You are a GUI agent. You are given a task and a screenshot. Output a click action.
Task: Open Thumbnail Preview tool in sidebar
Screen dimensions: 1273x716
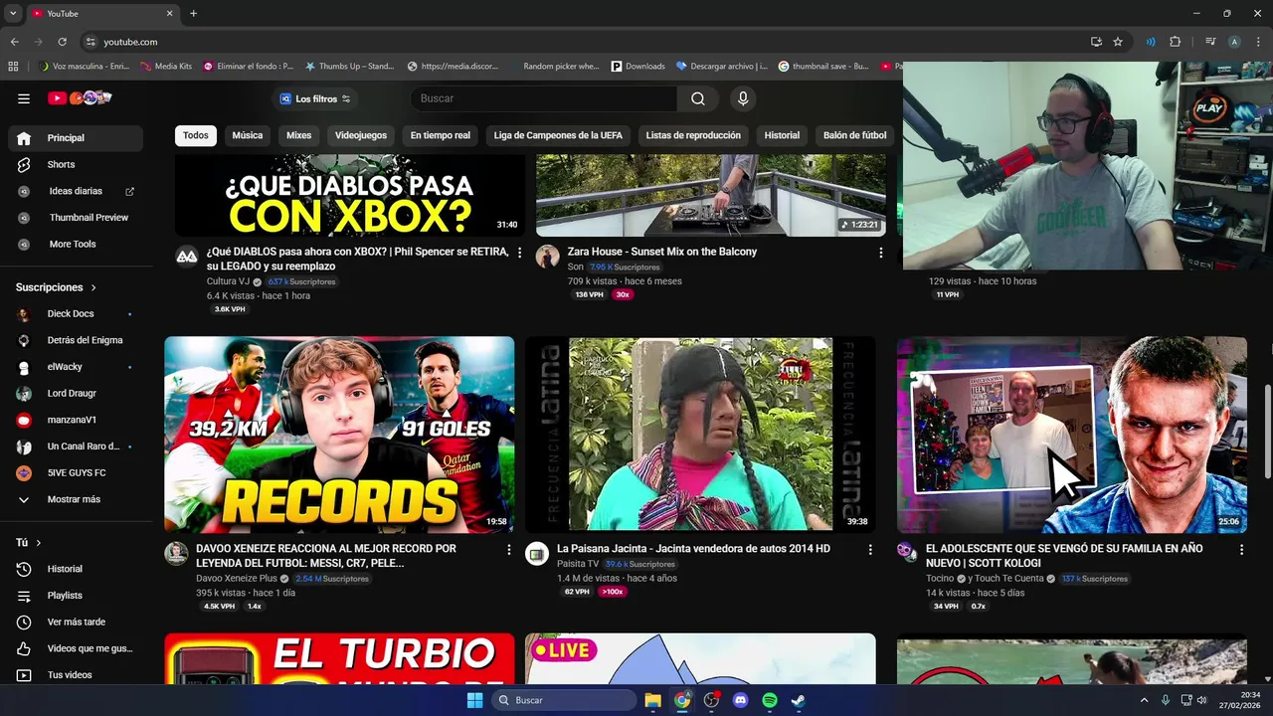pos(75,218)
